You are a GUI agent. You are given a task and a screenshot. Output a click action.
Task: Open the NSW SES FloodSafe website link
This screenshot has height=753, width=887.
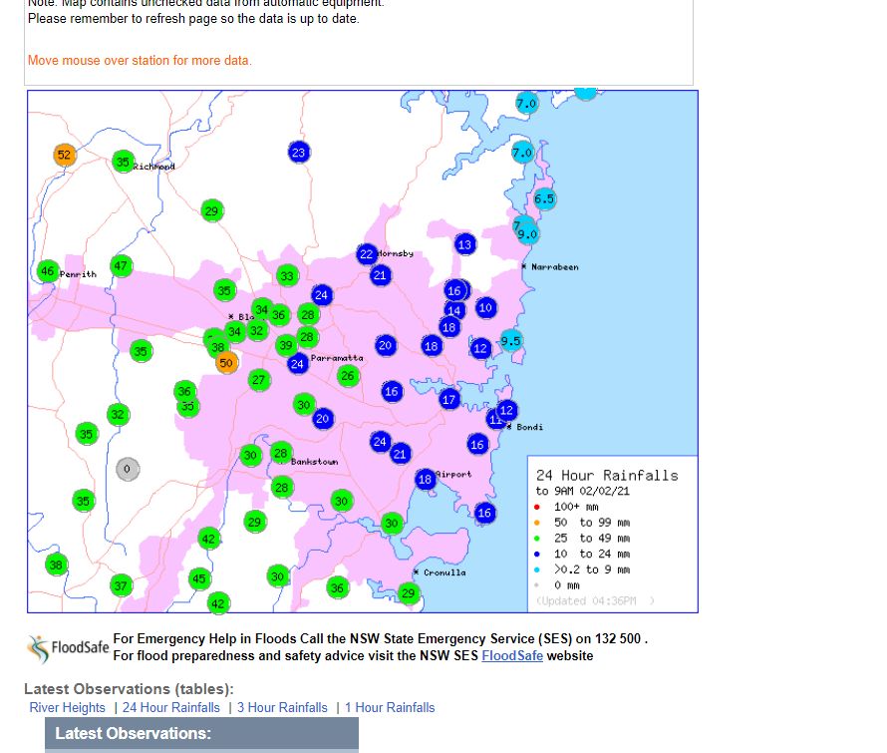[x=512, y=656]
